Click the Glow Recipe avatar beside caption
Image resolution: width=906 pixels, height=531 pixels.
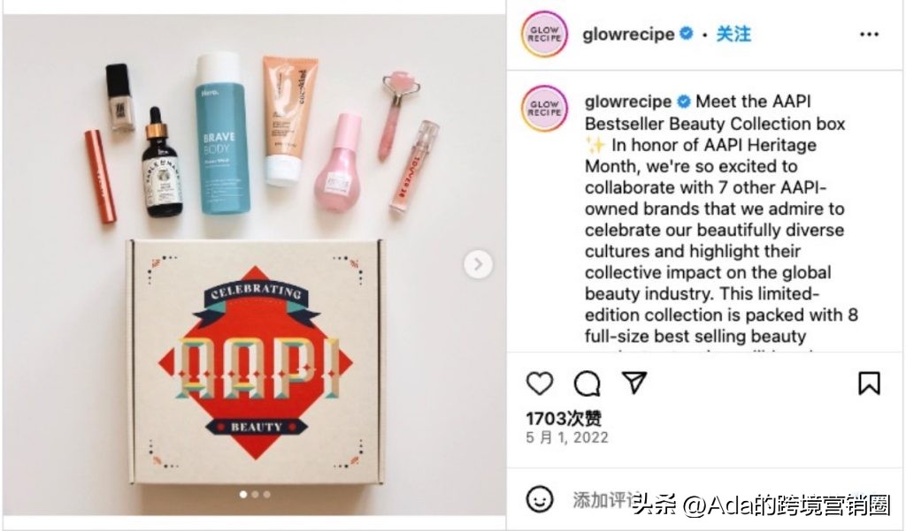click(x=544, y=109)
